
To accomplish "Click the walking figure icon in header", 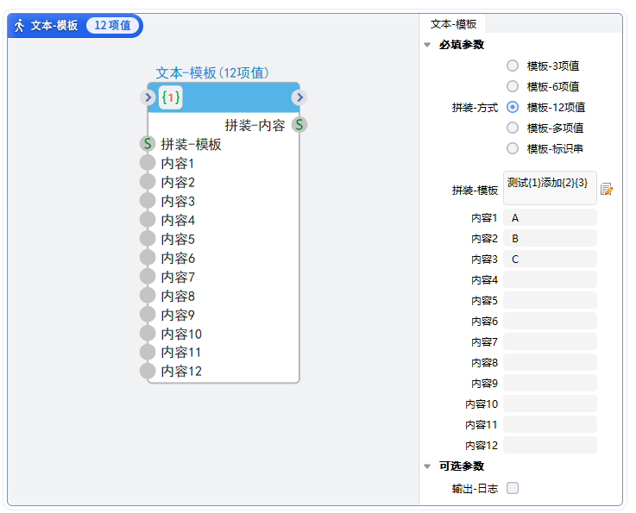I will point(19,25).
